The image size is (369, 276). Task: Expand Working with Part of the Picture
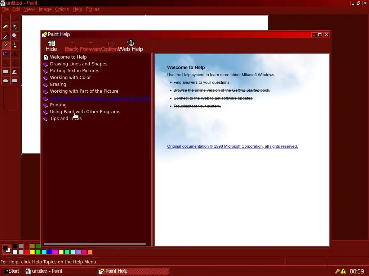pyautogui.click(x=84, y=91)
